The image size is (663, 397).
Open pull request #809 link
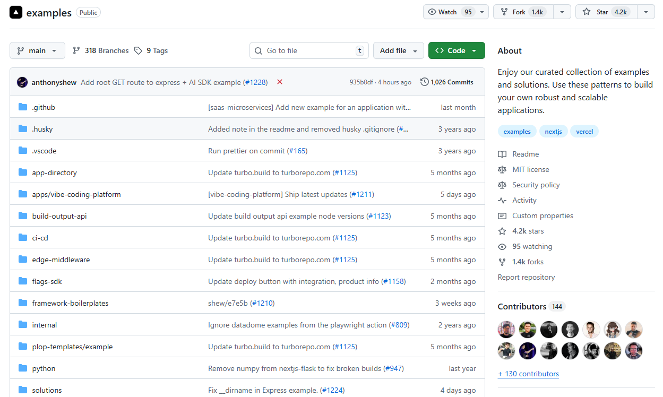399,325
